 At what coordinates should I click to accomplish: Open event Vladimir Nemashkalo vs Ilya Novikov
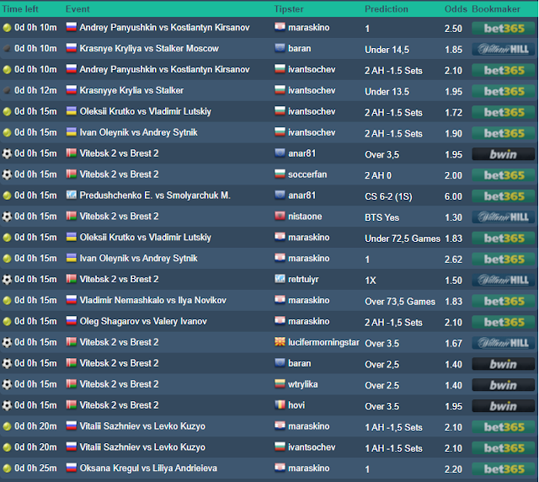(x=153, y=300)
